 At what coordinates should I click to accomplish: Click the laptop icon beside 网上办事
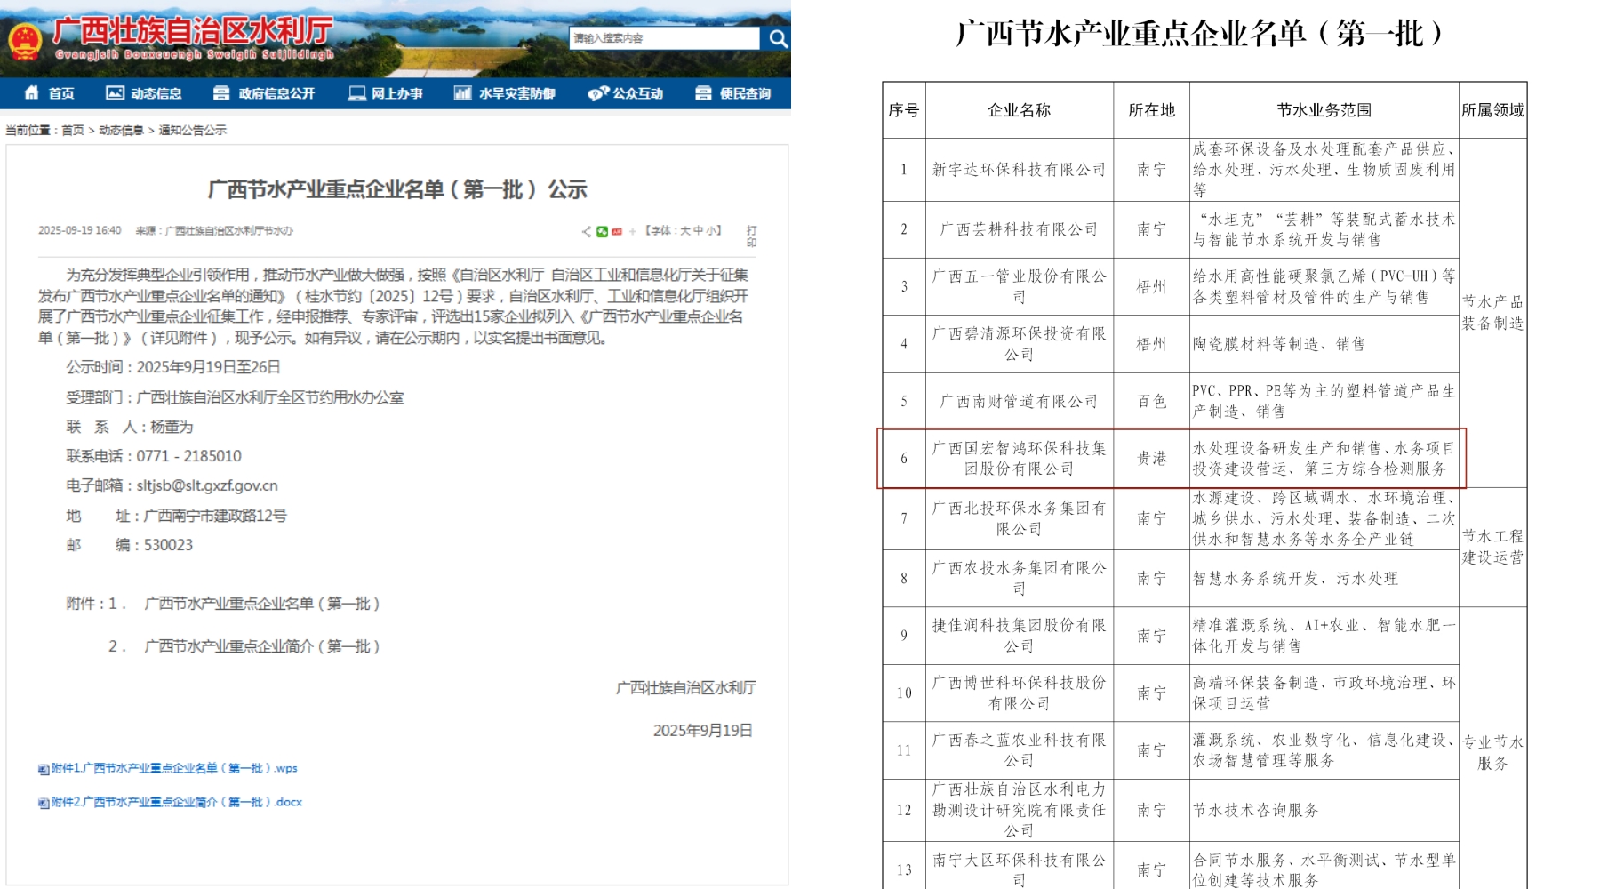pos(358,92)
